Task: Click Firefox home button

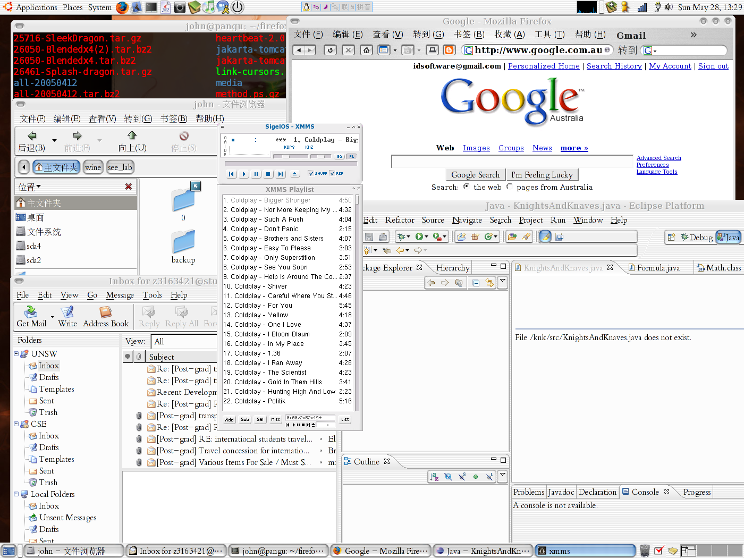Action: [x=366, y=50]
